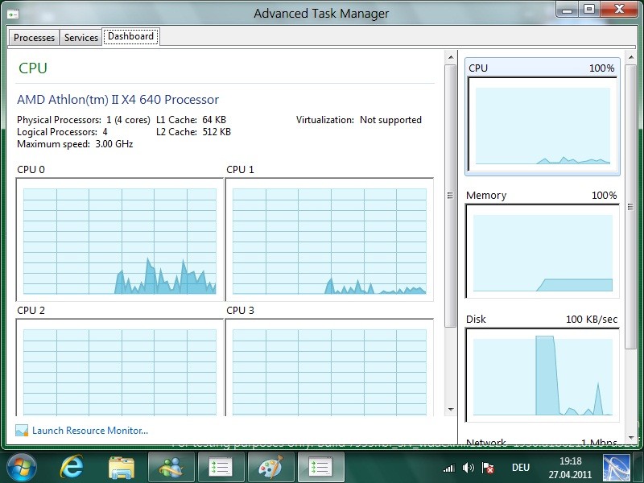Open Windows Explorer folder icon on taskbar

coord(122,468)
